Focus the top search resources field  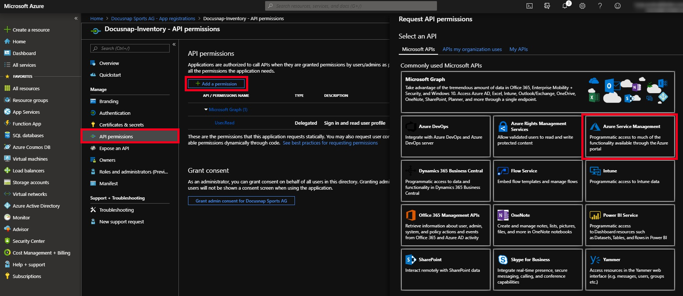click(x=351, y=6)
